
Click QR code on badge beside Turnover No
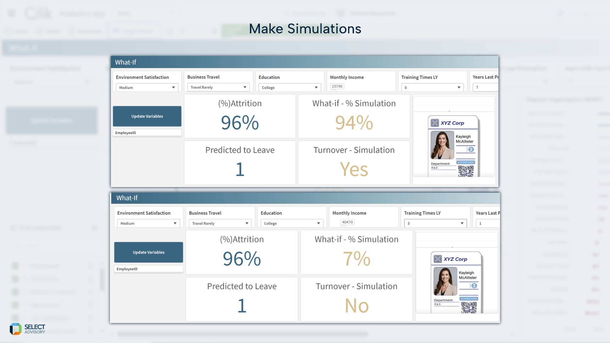pyautogui.click(x=469, y=307)
